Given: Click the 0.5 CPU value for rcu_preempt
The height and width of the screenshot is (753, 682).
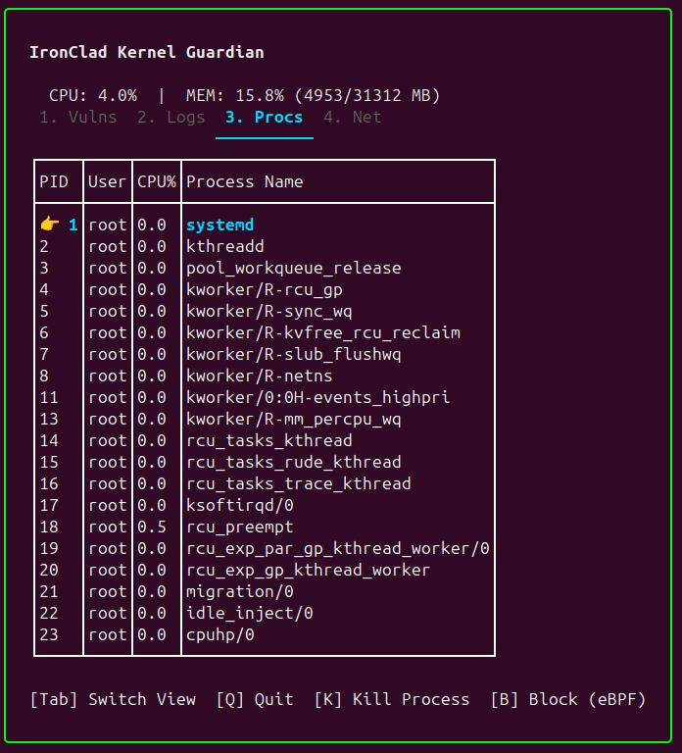Looking at the screenshot, I should [152, 527].
